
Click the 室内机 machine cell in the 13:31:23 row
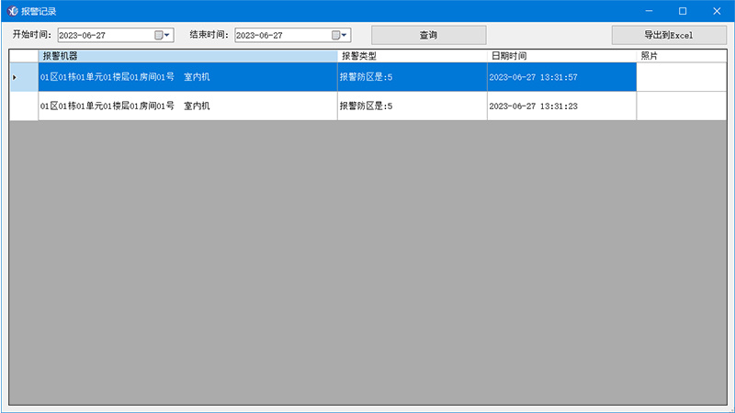point(187,106)
